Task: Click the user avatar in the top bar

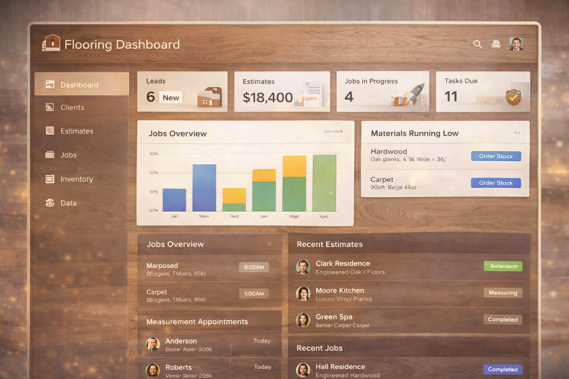Action: (x=516, y=44)
